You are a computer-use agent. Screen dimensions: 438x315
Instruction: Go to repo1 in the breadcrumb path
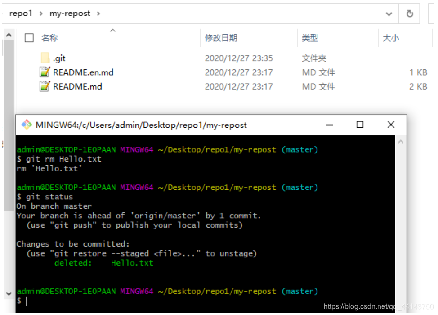tap(21, 13)
